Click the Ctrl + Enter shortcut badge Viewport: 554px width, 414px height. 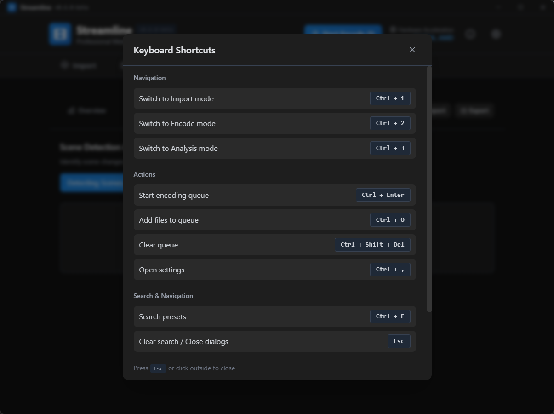coord(383,195)
